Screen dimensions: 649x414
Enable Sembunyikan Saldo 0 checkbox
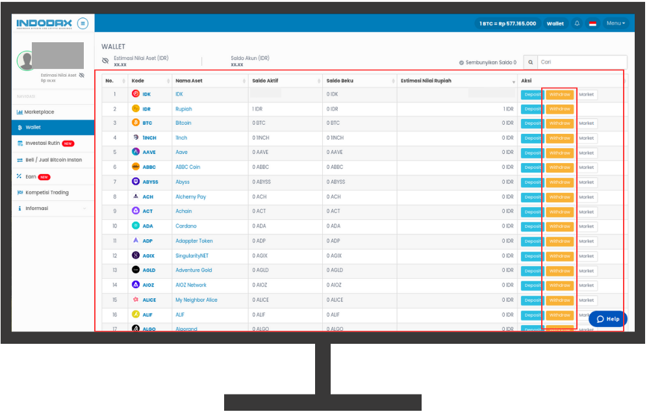point(461,62)
